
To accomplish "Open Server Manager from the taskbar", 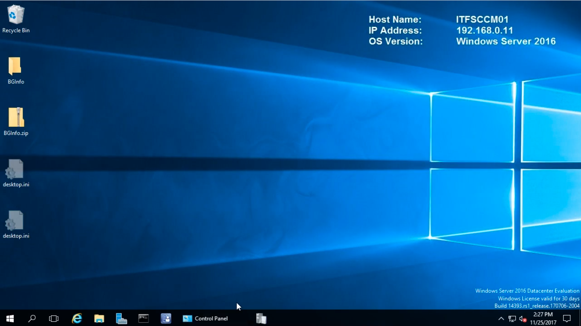I will tap(121, 318).
